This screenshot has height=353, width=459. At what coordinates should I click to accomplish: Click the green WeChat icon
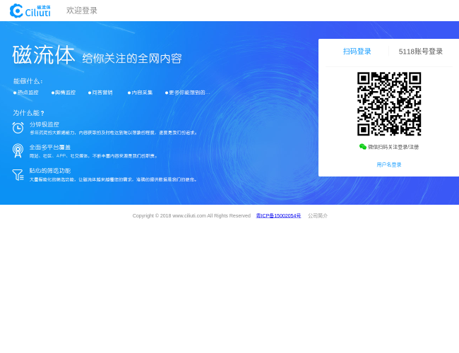[x=363, y=147]
